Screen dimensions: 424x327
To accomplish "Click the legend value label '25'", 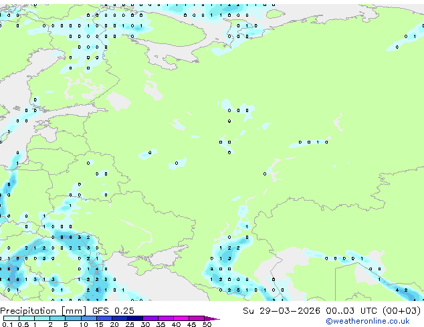I will 130,324.
